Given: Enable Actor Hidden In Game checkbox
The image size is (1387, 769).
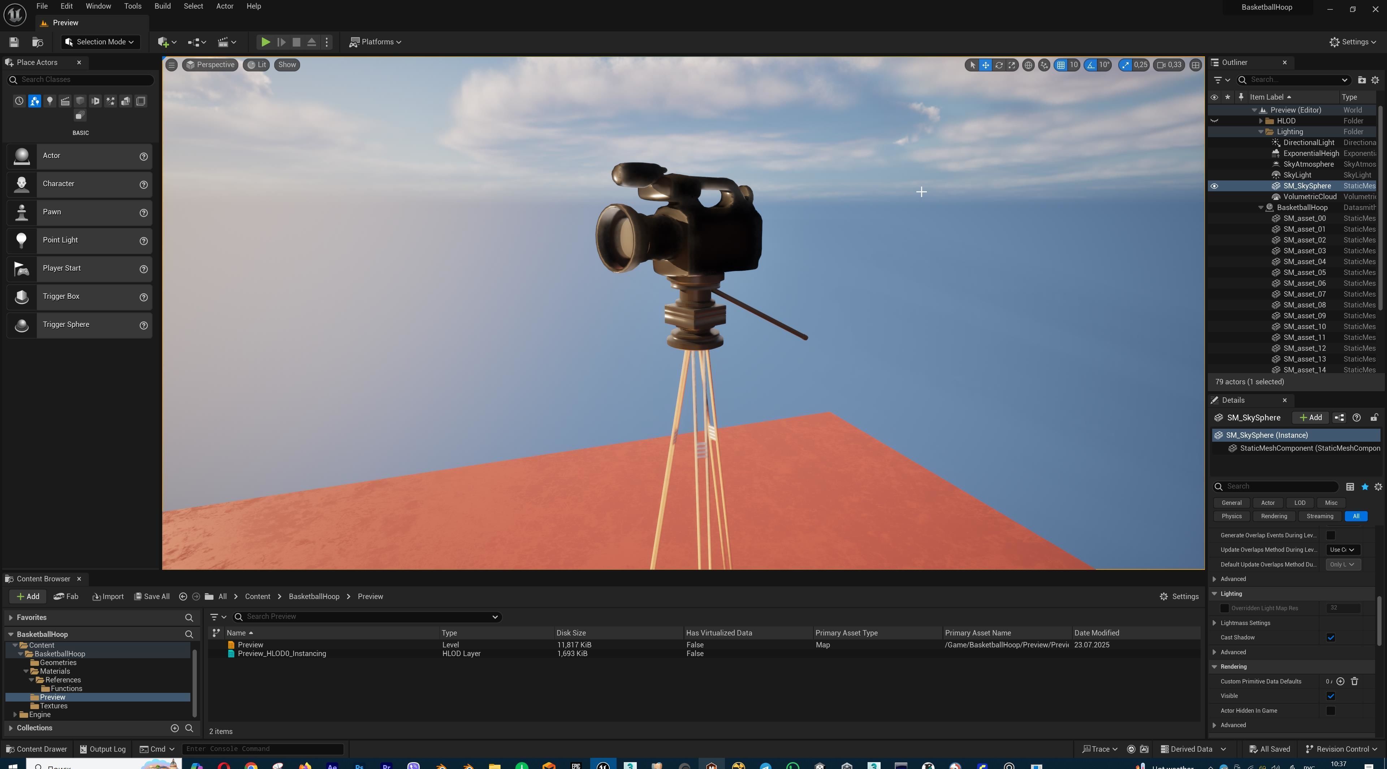Looking at the screenshot, I should pos(1330,711).
